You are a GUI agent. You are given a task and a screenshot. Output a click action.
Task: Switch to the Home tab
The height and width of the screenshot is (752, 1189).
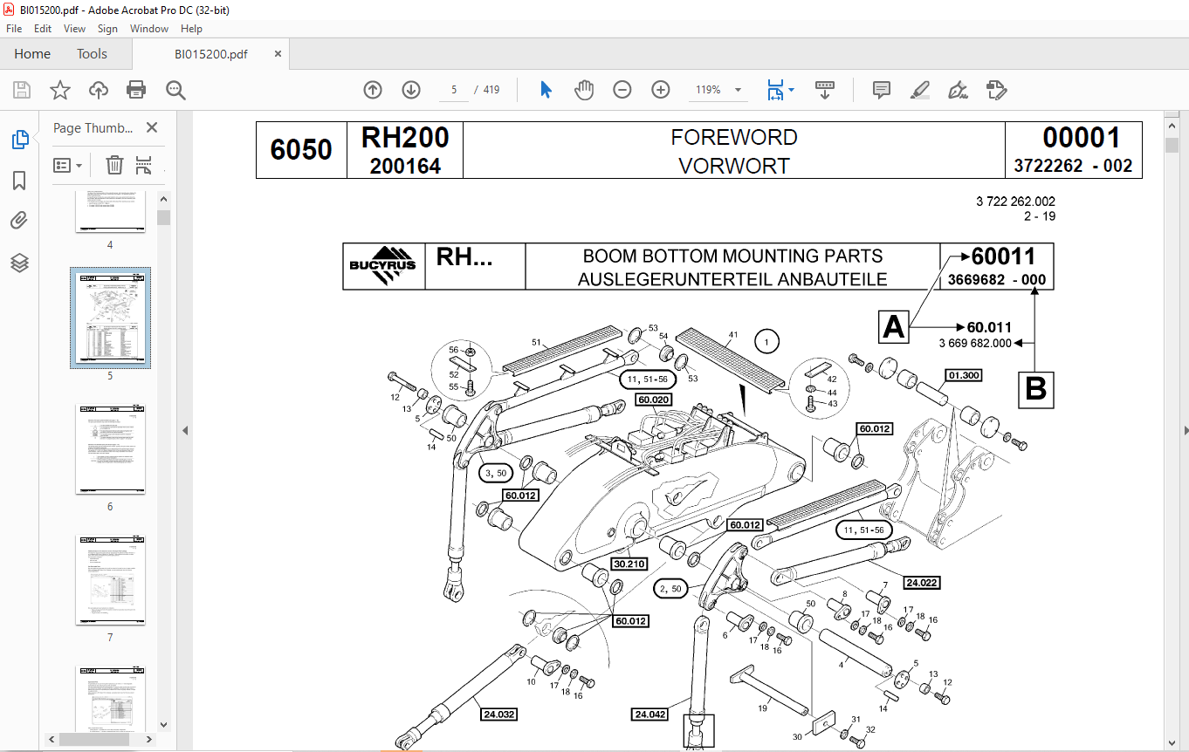32,54
